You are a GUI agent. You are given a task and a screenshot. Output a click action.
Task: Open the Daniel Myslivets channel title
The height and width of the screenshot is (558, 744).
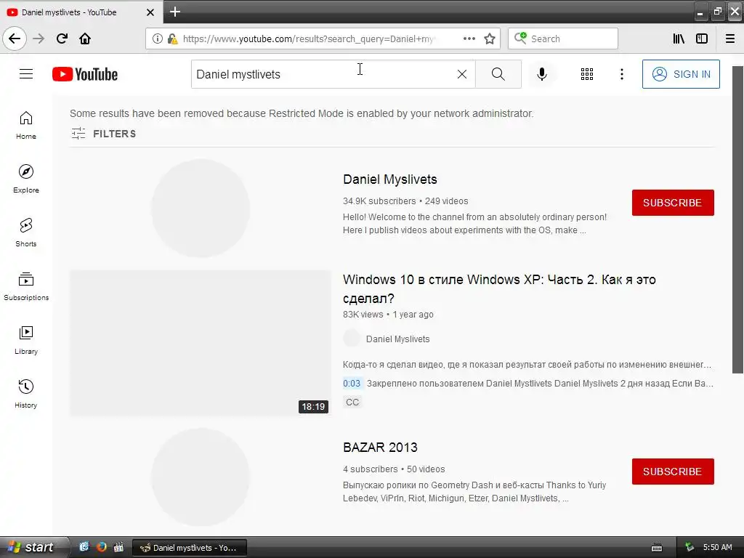point(390,179)
